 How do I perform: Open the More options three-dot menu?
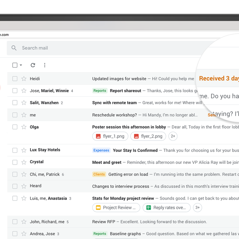coord(45,65)
